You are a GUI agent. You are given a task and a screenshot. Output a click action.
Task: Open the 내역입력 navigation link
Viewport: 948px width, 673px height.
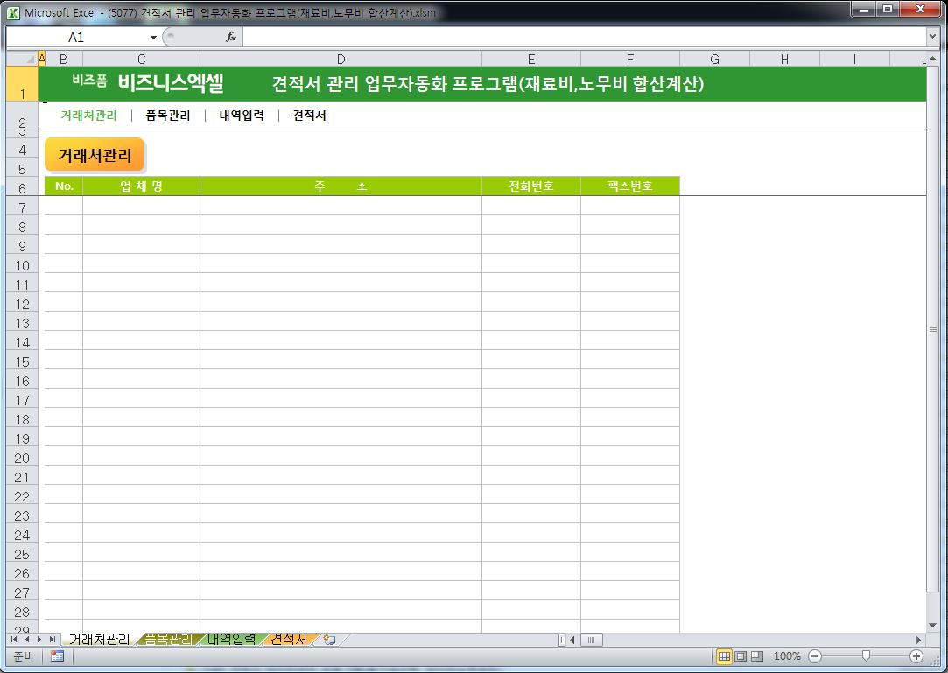coord(242,116)
